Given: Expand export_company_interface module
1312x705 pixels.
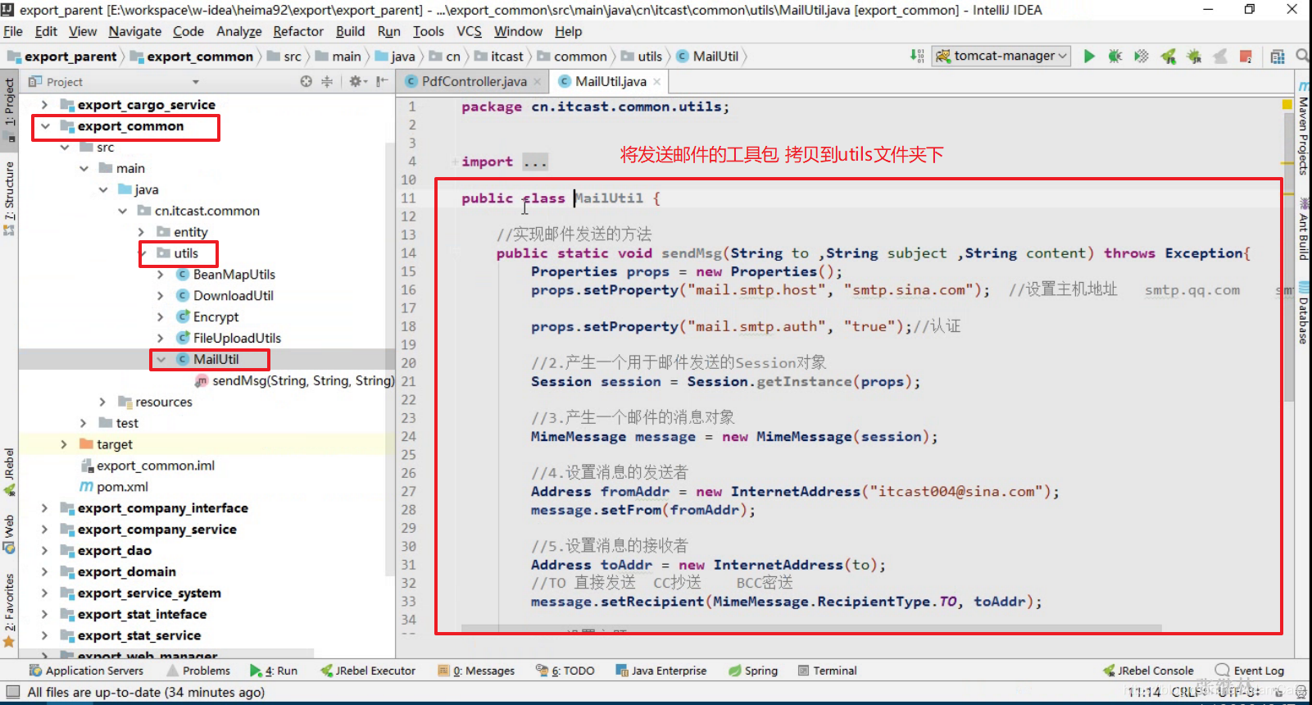Looking at the screenshot, I should (x=46, y=508).
